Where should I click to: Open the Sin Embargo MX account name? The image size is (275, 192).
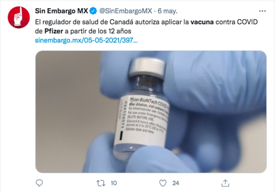coord(61,11)
